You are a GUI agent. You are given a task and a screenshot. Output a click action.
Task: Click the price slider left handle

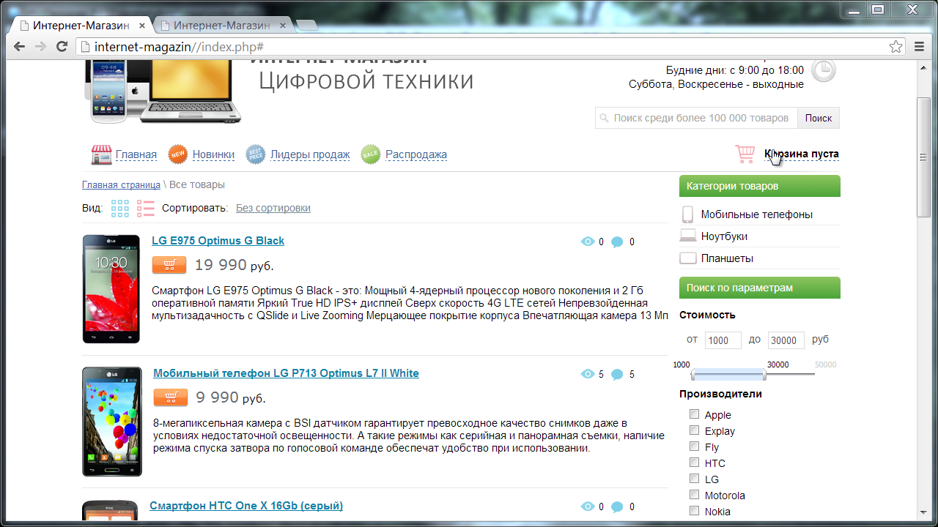tap(694, 375)
